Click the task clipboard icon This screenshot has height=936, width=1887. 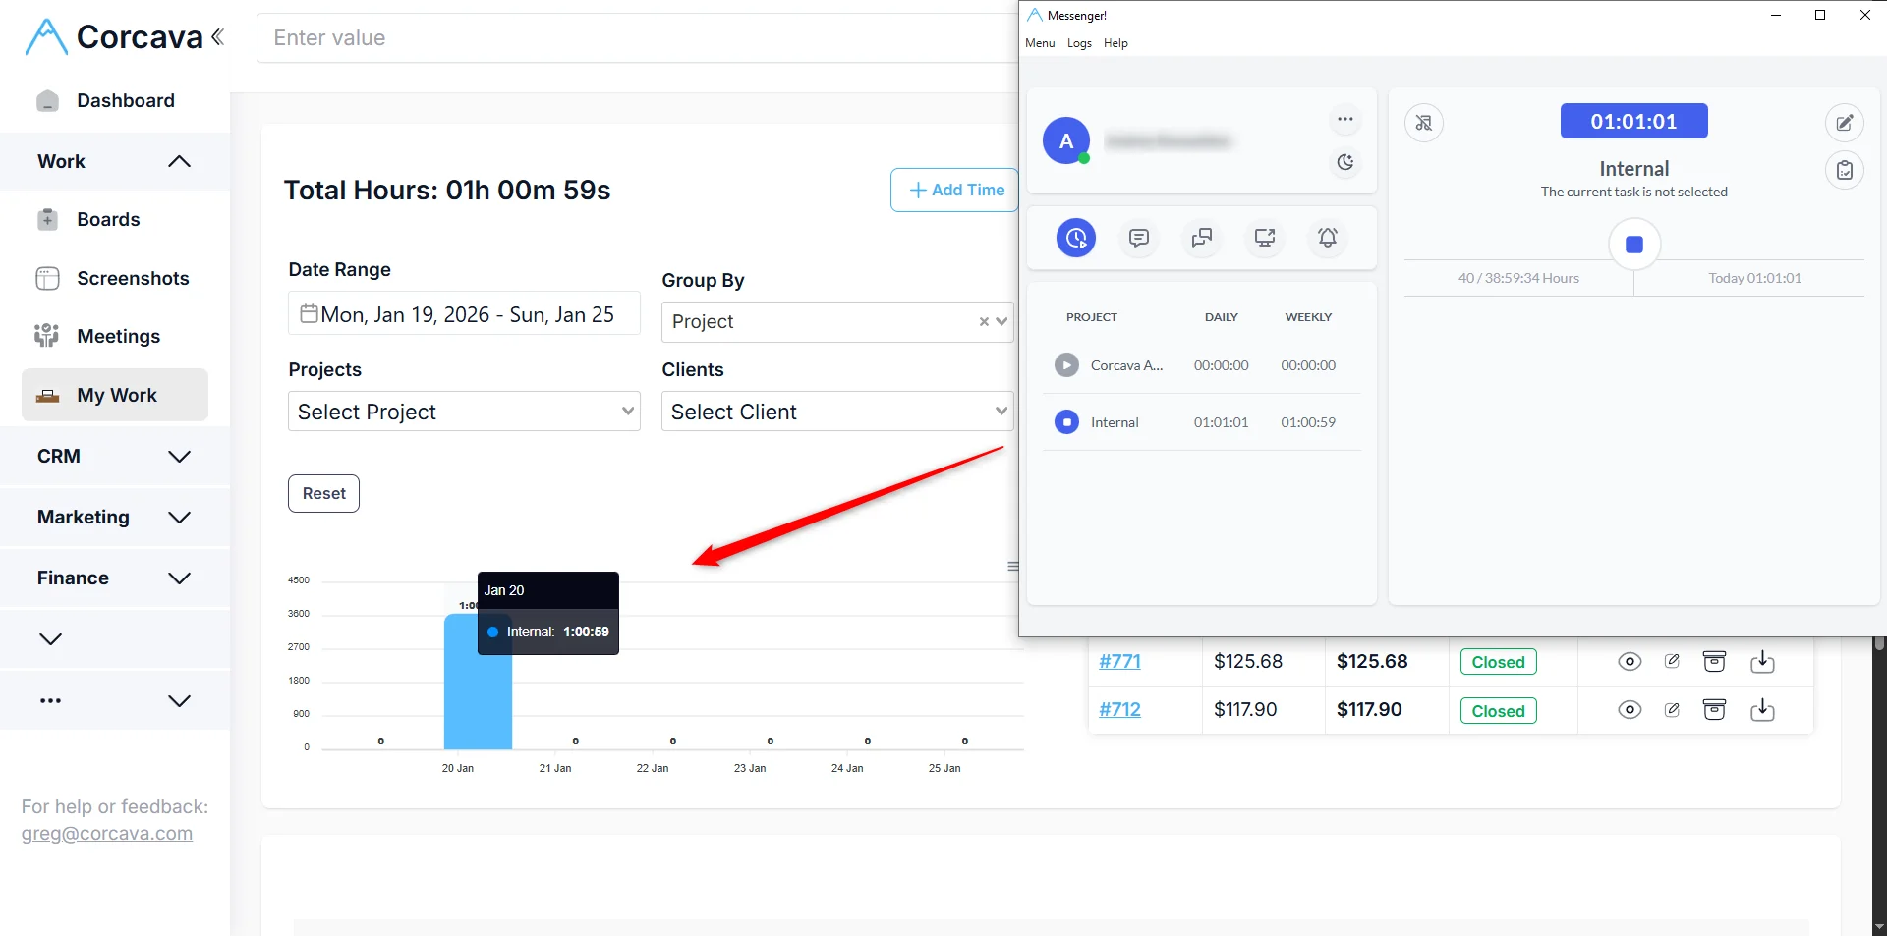[1844, 171]
